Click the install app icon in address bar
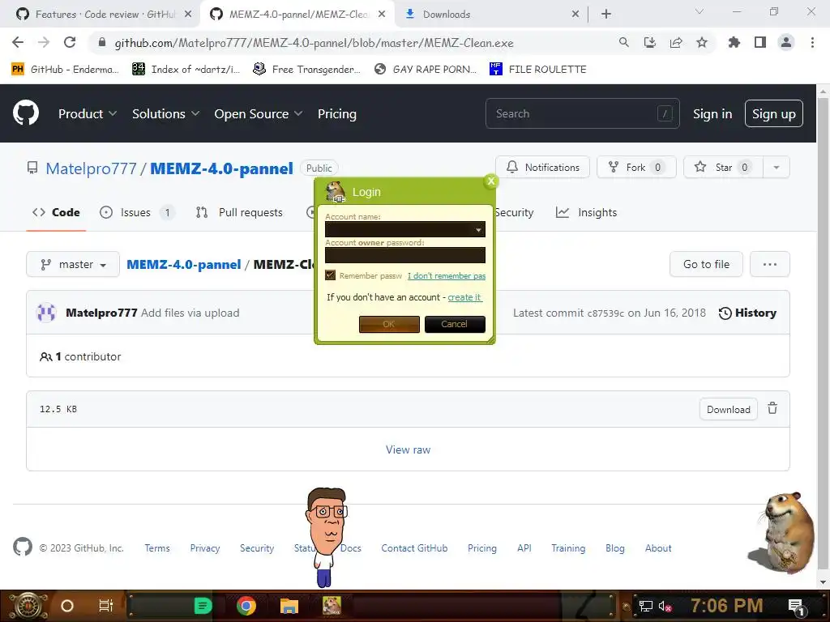830x622 pixels. pos(650,42)
